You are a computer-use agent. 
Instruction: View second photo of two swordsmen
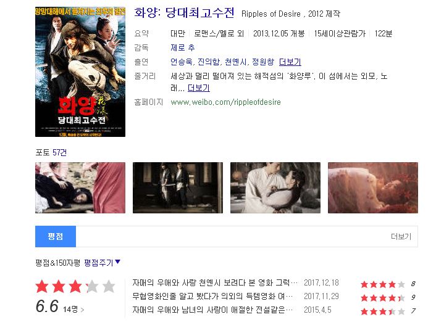pyautogui.click(x=178, y=187)
